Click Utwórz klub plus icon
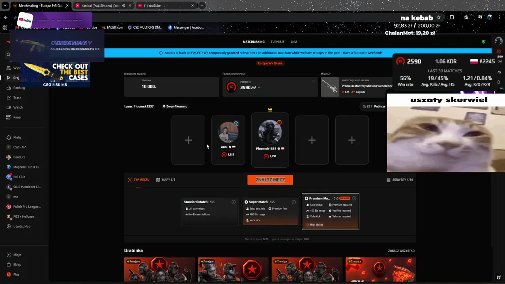 [x=9, y=226]
